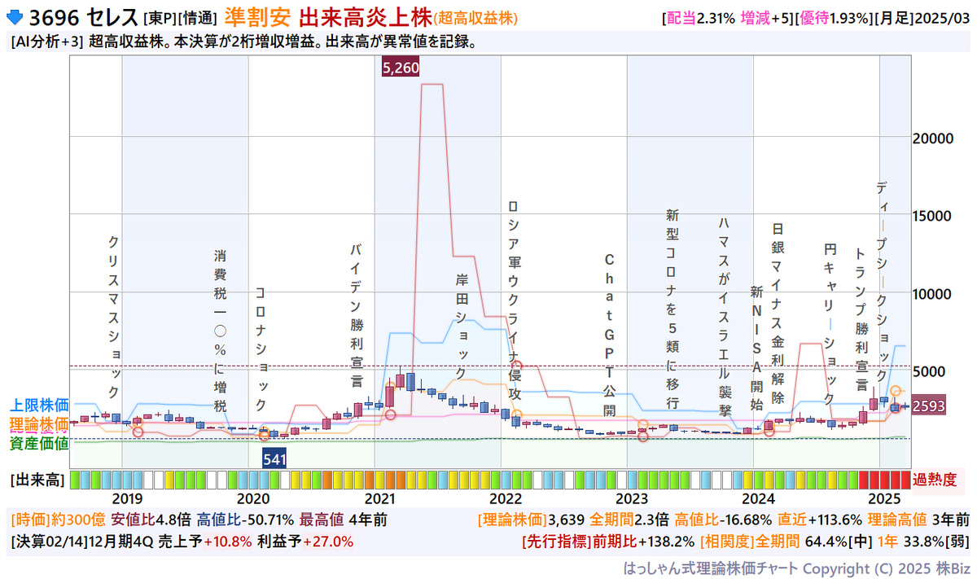
Task: Click the 2021 year axis label
Action: pyautogui.click(x=379, y=499)
